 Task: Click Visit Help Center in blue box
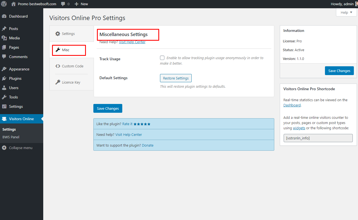(129, 135)
